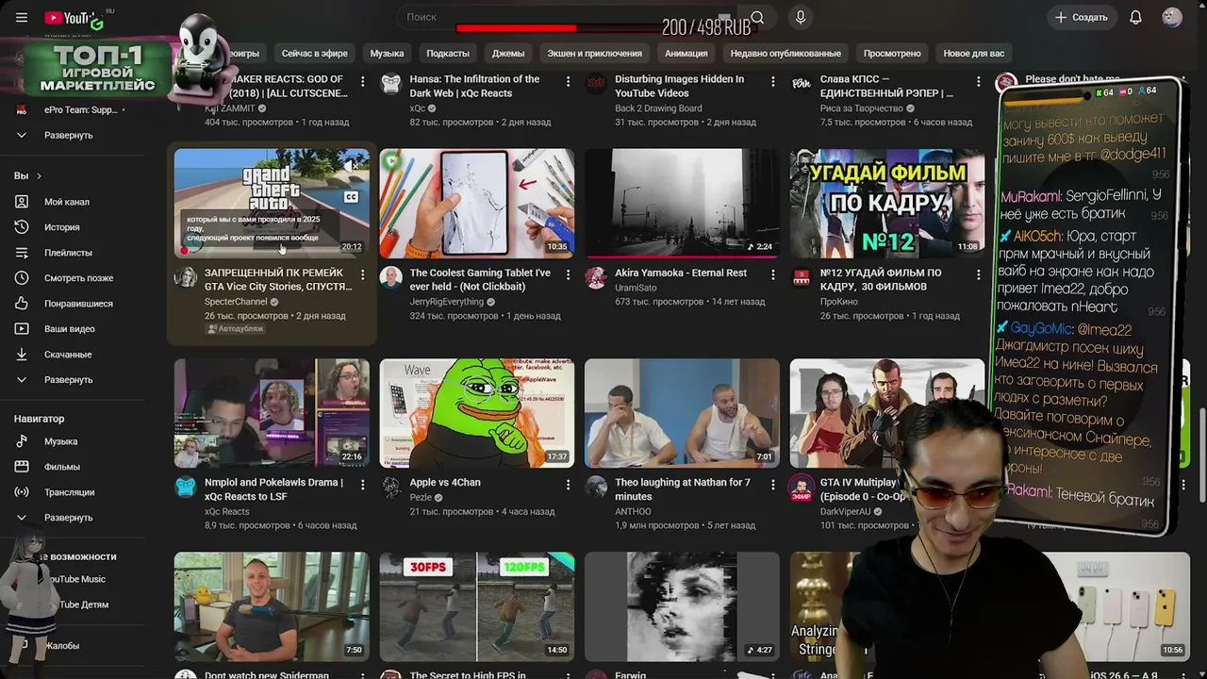The image size is (1207, 679).
Task: Open three-dot menu for GTA Vice City Stories video
Action: (x=362, y=274)
